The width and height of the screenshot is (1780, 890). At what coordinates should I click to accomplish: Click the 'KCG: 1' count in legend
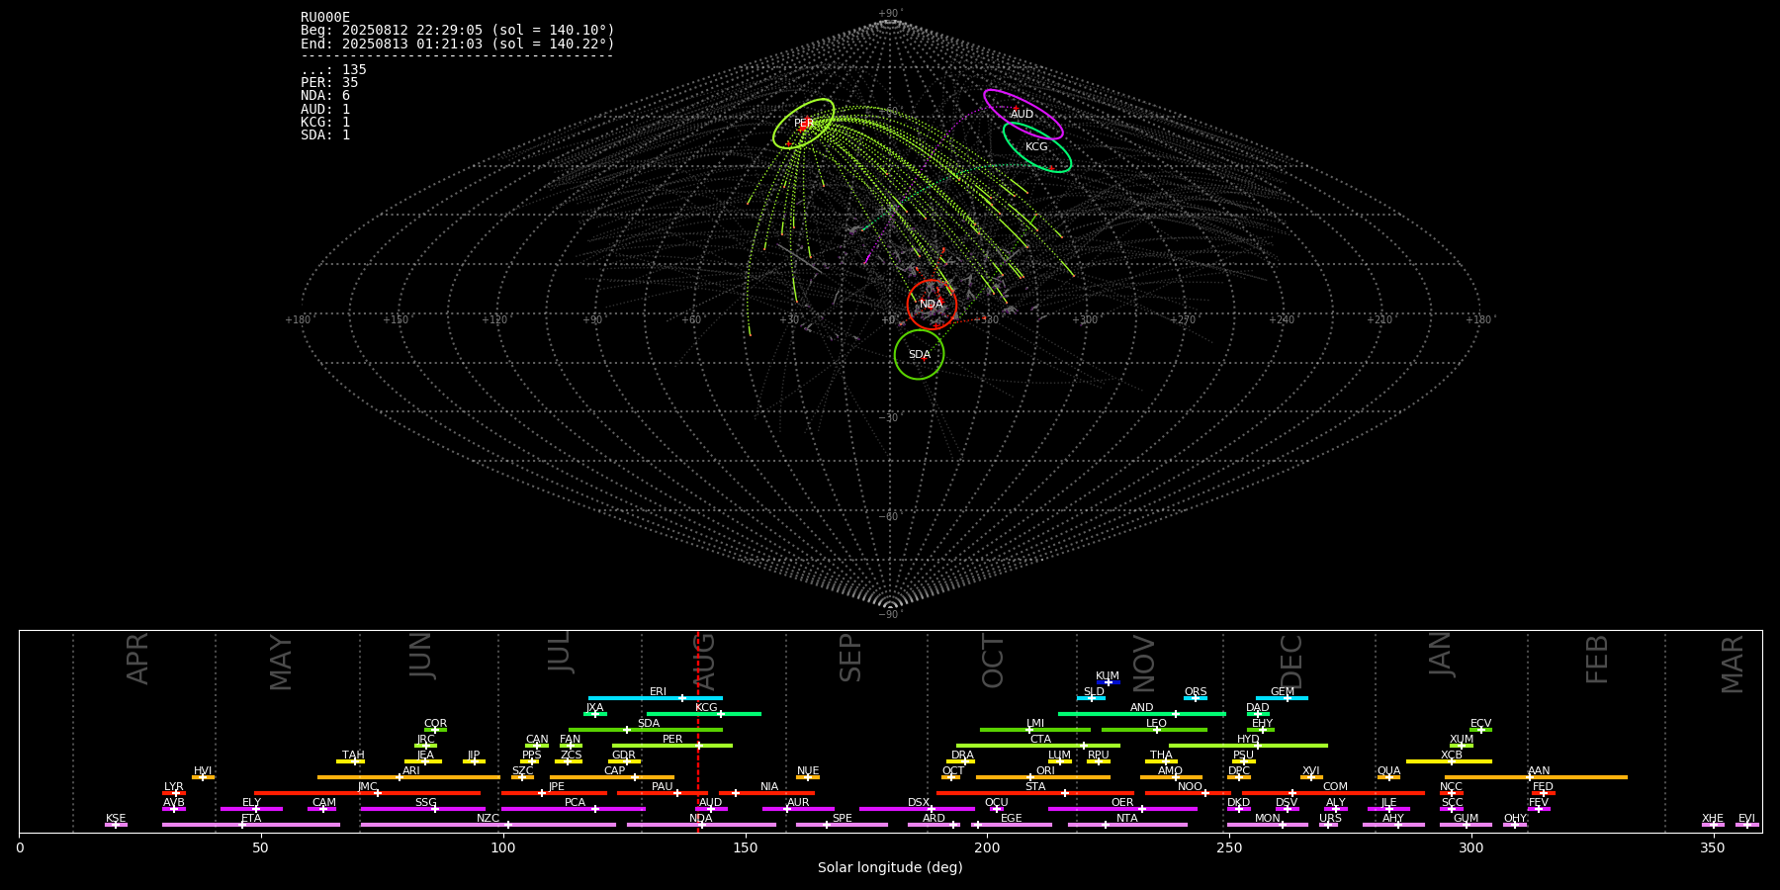325,122
